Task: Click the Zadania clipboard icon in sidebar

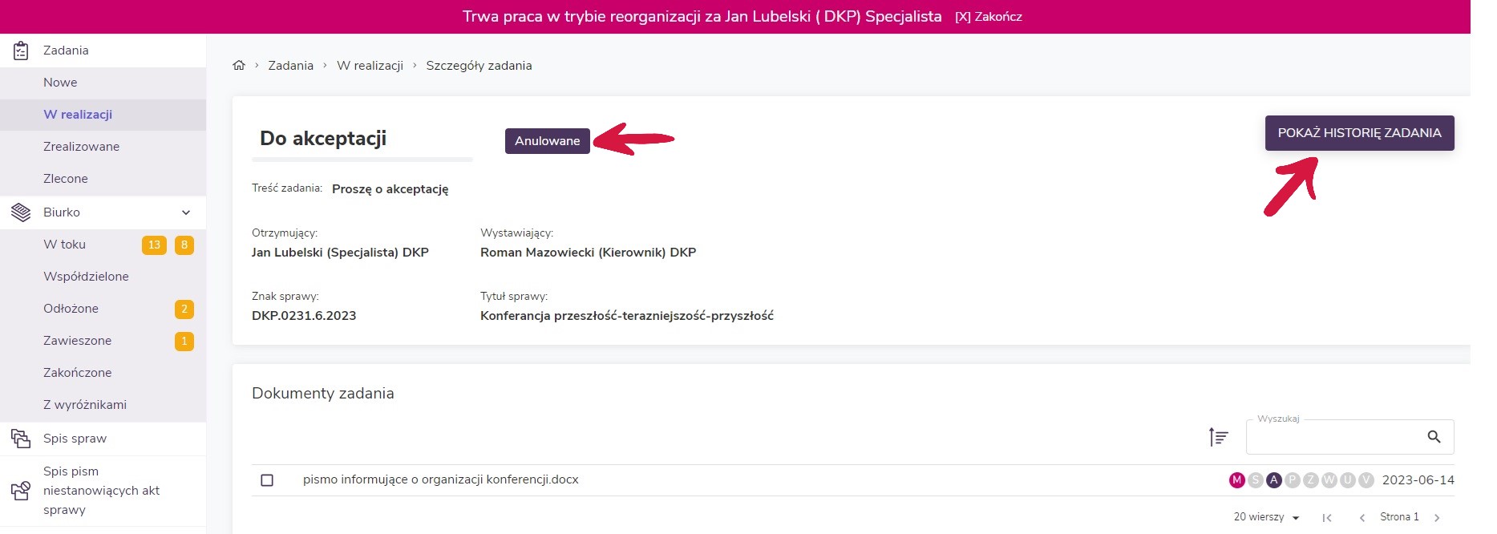Action: tap(22, 51)
